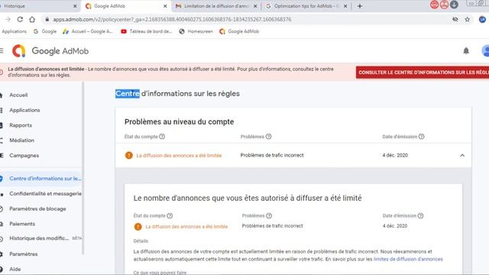Open the AdMob hamburger menu
The height and width of the screenshot is (275, 489).
[2, 50]
